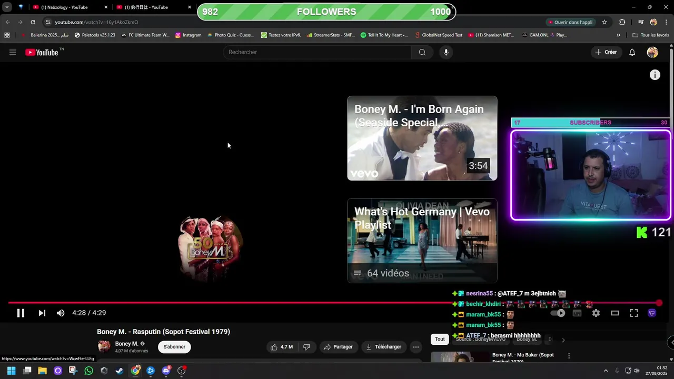This screenshot has height=379, width=674.
Task: Open Steam from the taskbar
Action: pos(120,371)
